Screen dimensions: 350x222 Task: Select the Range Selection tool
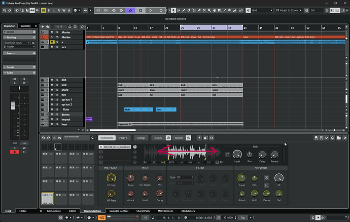pyautogui.click(x=179, y=10)
